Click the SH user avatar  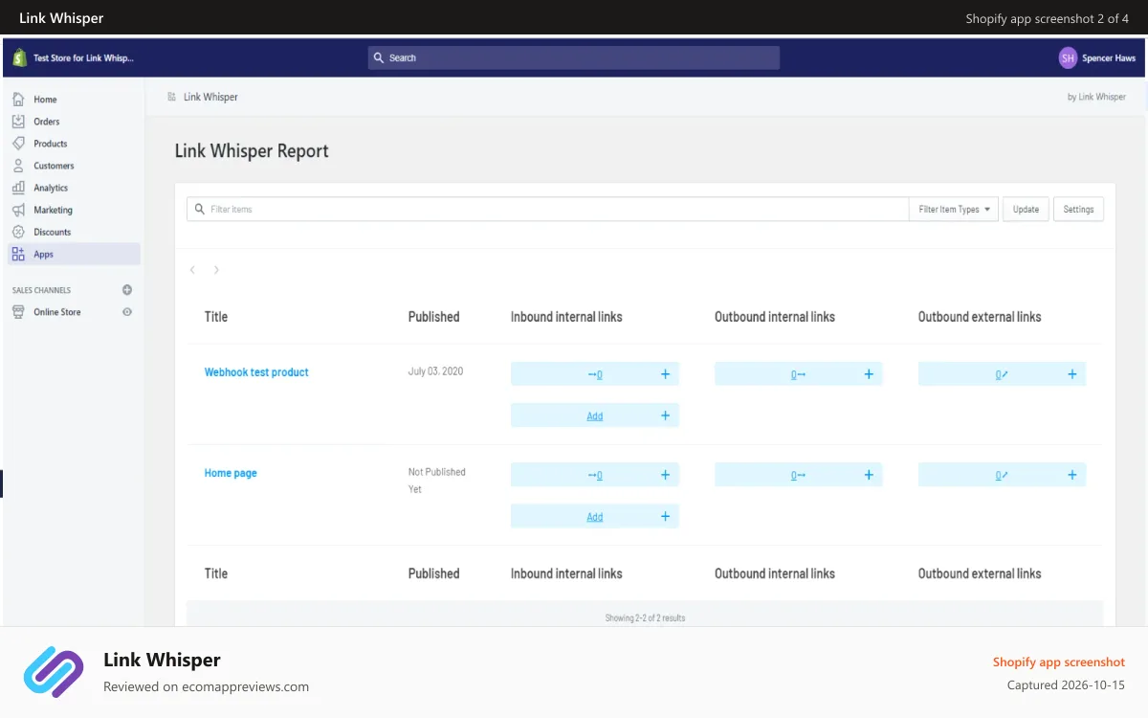1068,57
